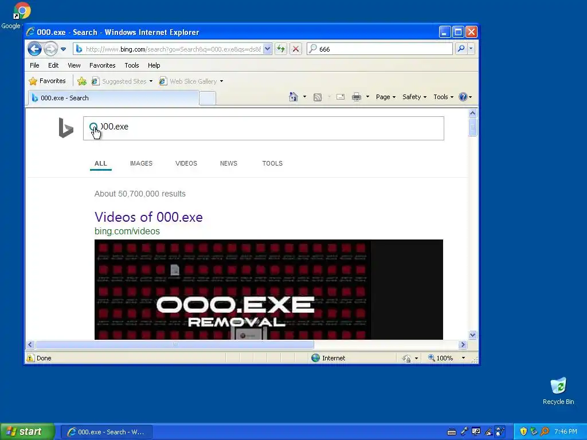The image size is (587, 440).
Task: Open the Tools menu in menu bar
Action: [132, 65]
